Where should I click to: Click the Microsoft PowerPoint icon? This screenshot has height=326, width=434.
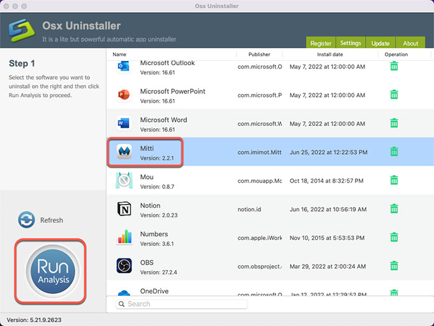(x=124, y=95)
